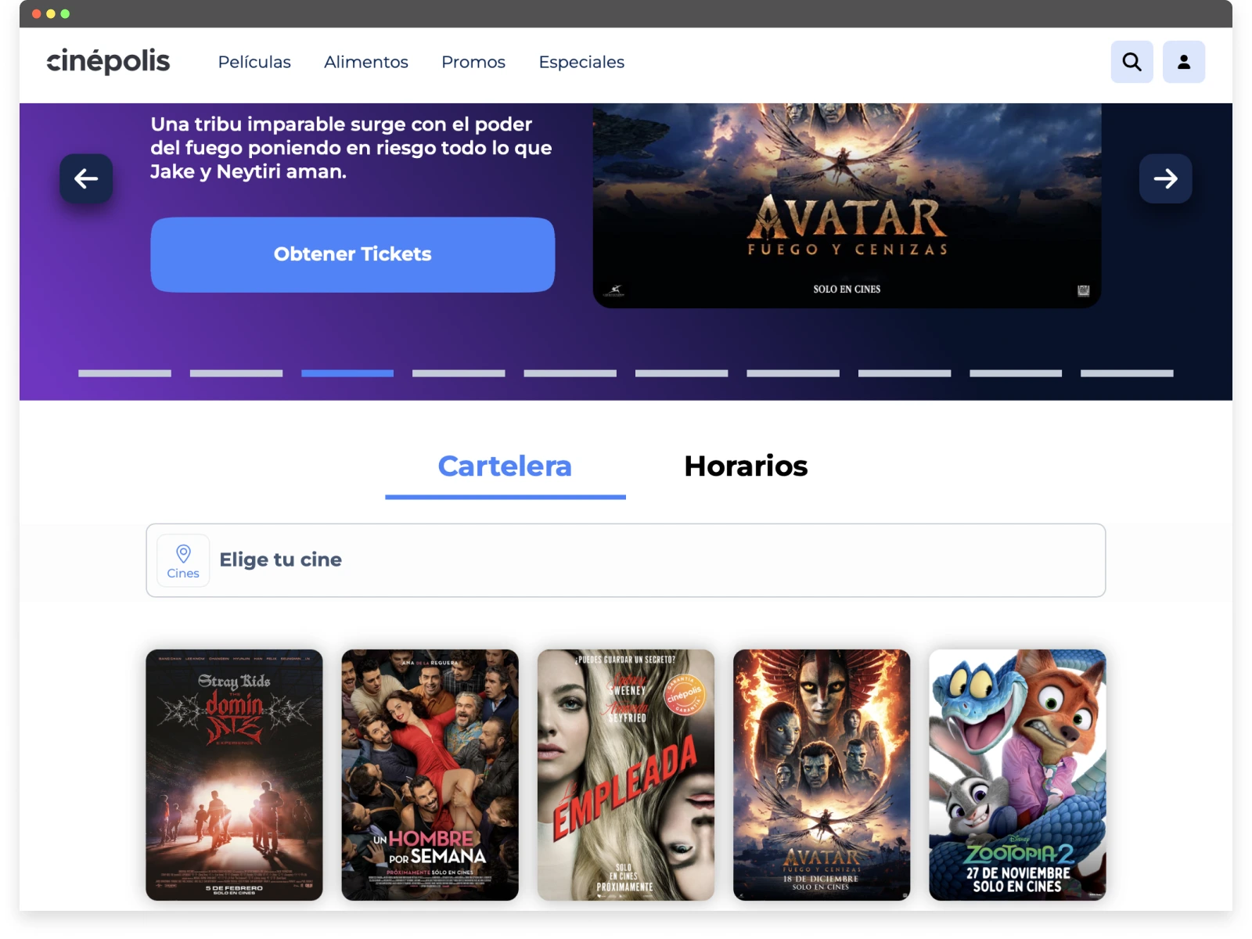Jump to the third carousel indicator

[x=347, y=373]
